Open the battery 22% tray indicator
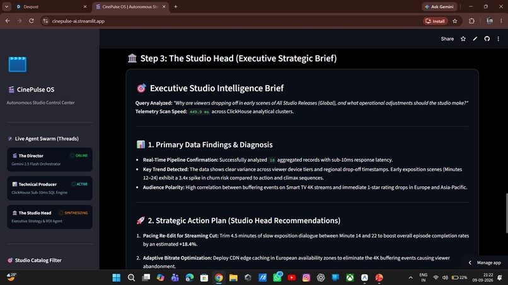The image size is (508, 285). point(459,277)
